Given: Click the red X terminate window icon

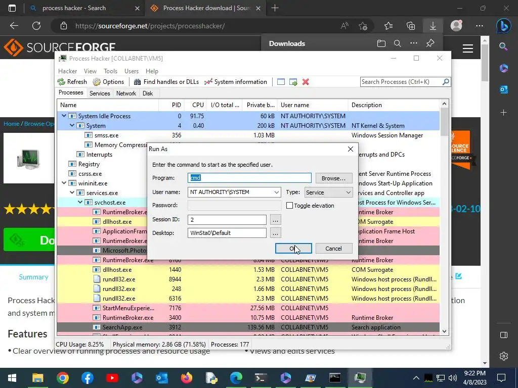Looking at the screenshot, I should [x=306, y=82].
